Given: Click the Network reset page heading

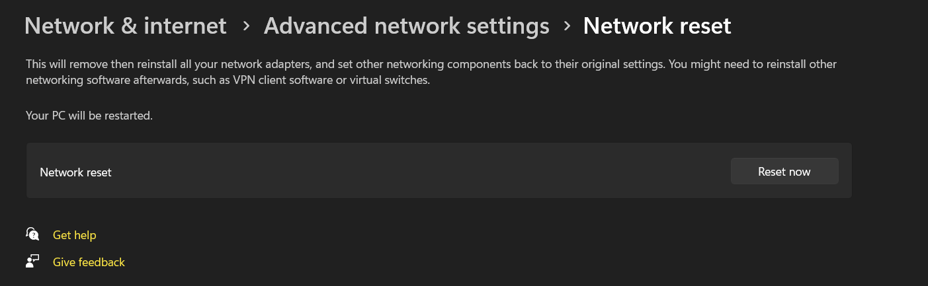Looking at the screenshot, I should (x=657, y=26).
